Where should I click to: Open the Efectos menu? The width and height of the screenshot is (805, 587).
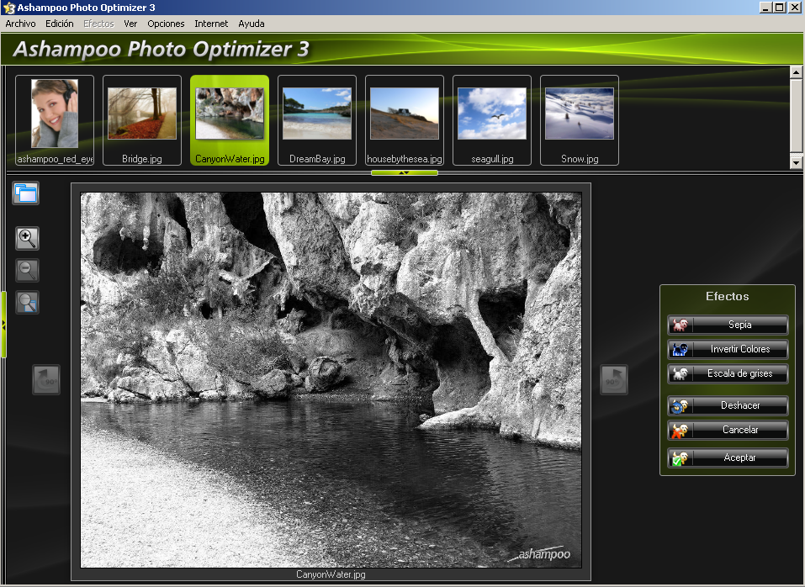98,24
